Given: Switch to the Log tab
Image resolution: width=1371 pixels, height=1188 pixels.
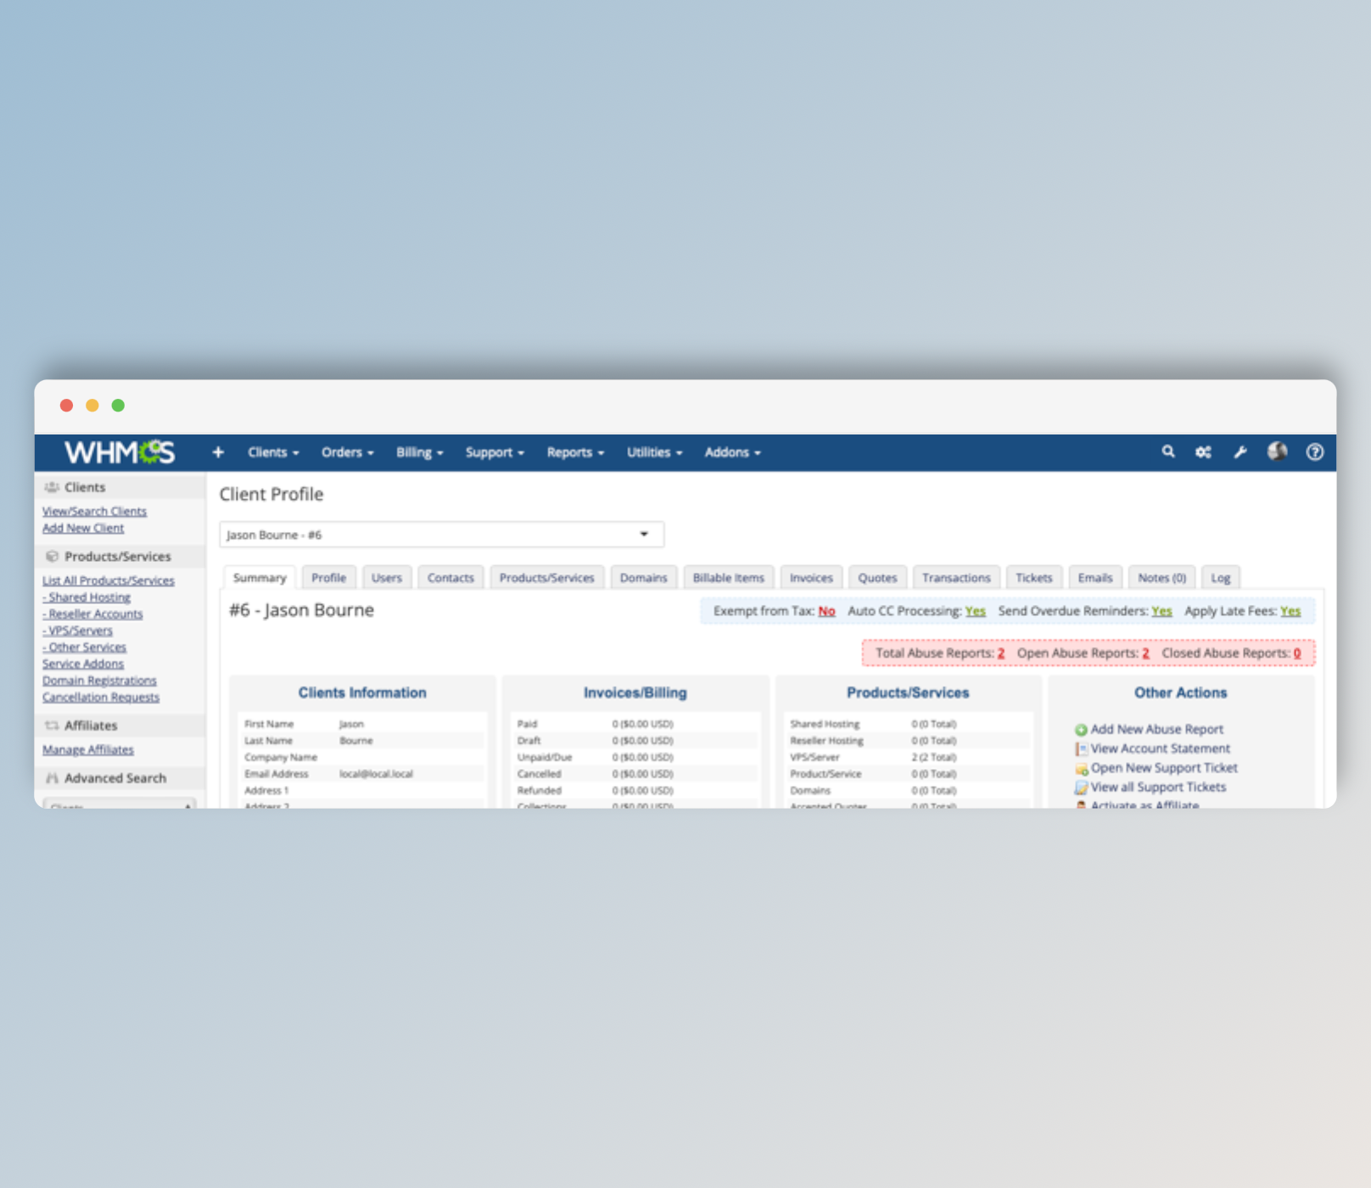Looking at the screenshot, I should [1221, 578].
